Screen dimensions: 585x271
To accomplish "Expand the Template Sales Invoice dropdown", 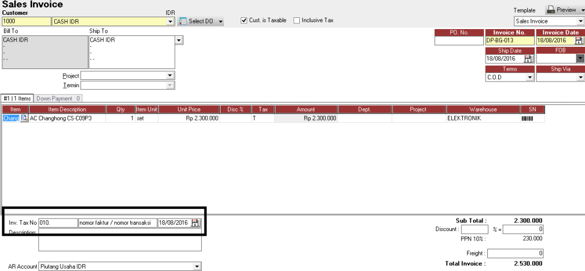I will click(580, 21).
